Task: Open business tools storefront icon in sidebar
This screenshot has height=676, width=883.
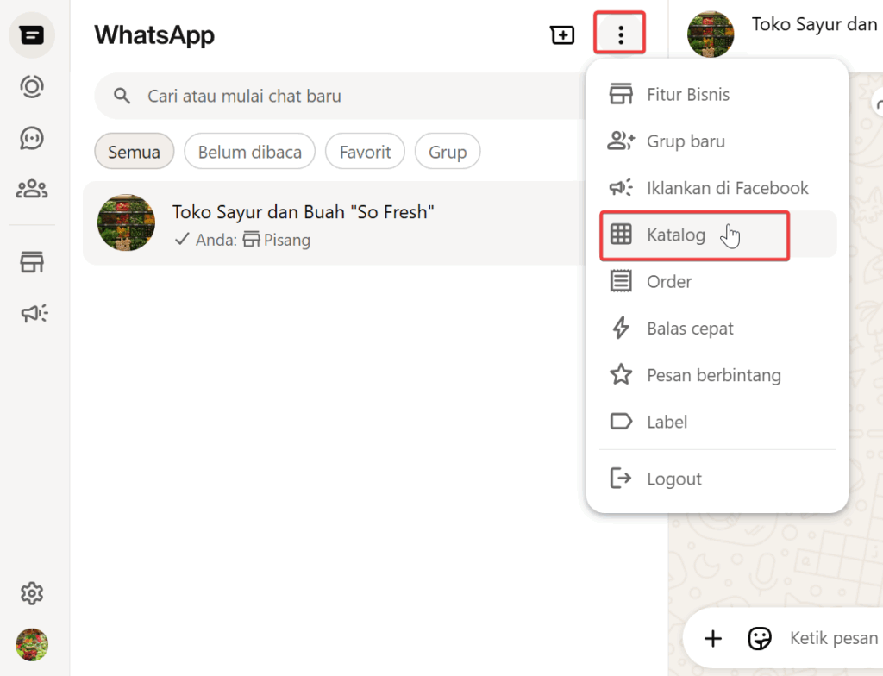Action: click(32, 263)
